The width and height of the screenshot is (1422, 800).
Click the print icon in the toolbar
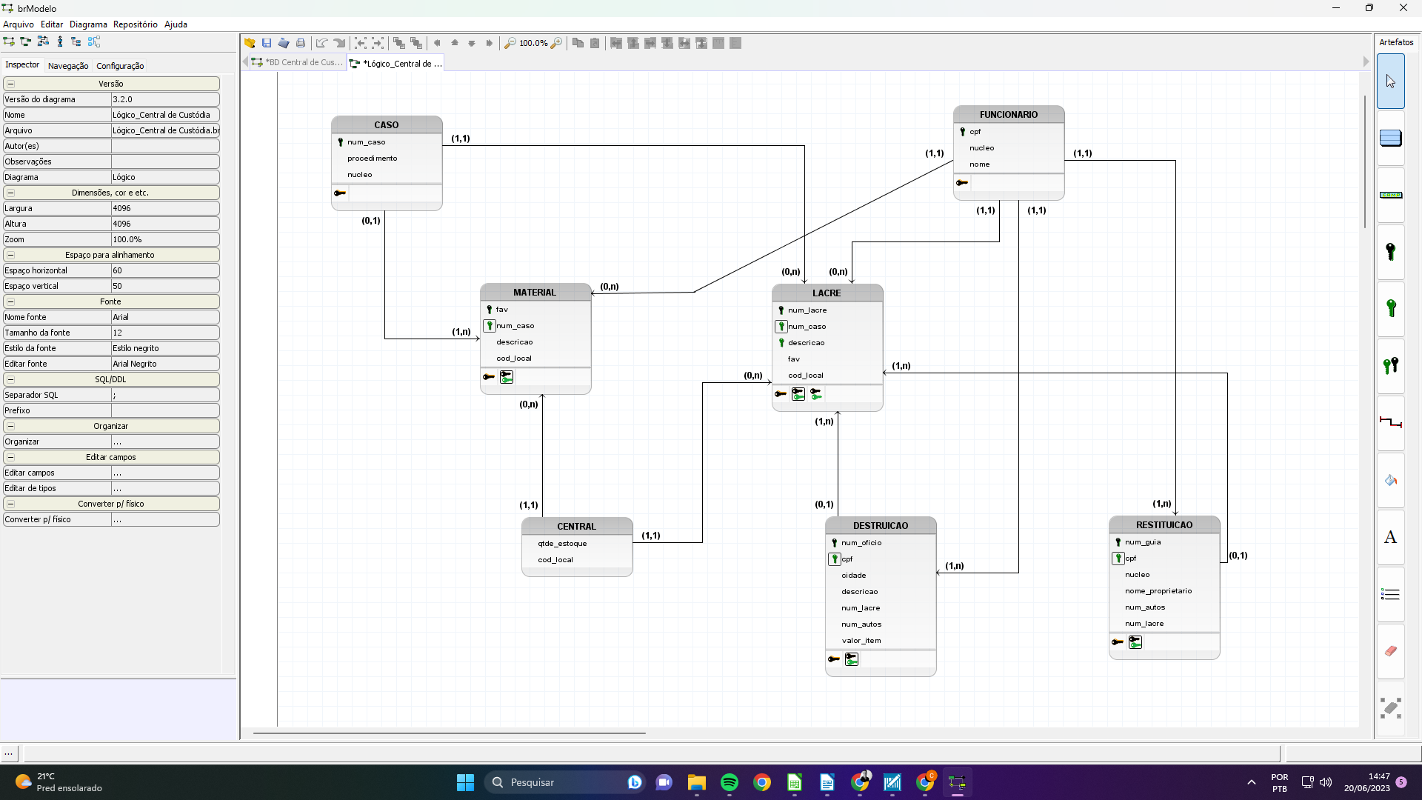point(301,43)
